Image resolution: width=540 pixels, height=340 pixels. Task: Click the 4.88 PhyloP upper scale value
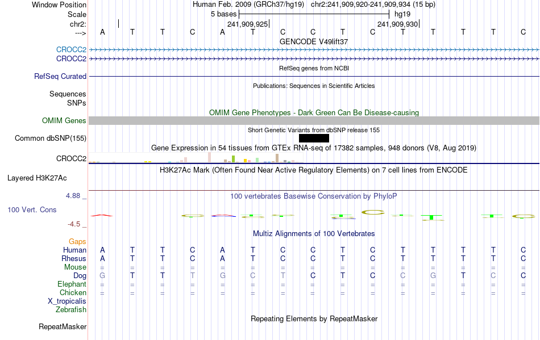(73, 196)
